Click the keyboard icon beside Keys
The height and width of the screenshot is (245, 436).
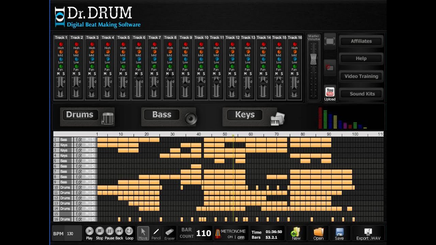click(x=277, y=119)
